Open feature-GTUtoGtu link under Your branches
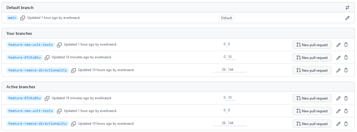 (24, 57)
